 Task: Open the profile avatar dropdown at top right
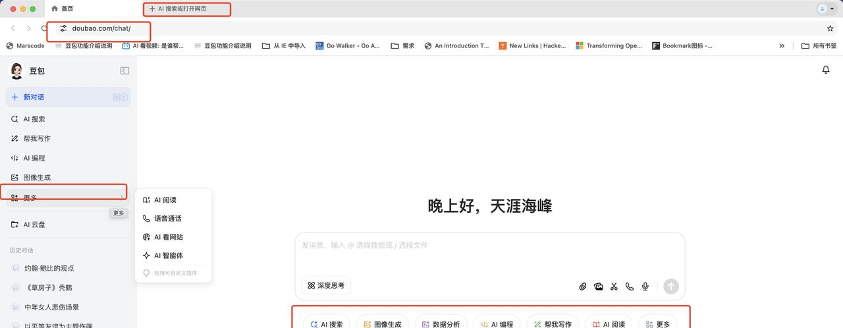(826, 9)
